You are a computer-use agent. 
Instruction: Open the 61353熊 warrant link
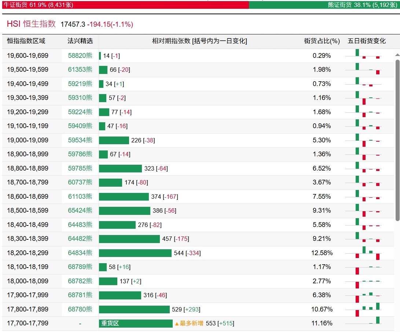click(x=80, y=70)
